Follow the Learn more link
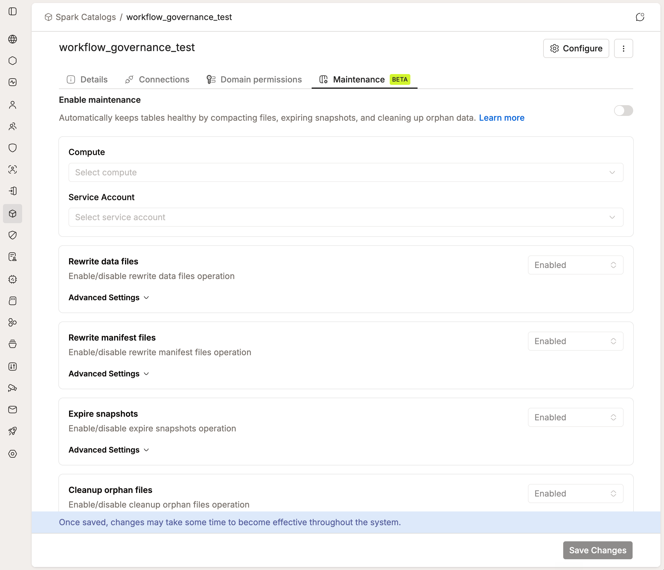This screenshot has width=664, height=570. (x=502, y=118)
